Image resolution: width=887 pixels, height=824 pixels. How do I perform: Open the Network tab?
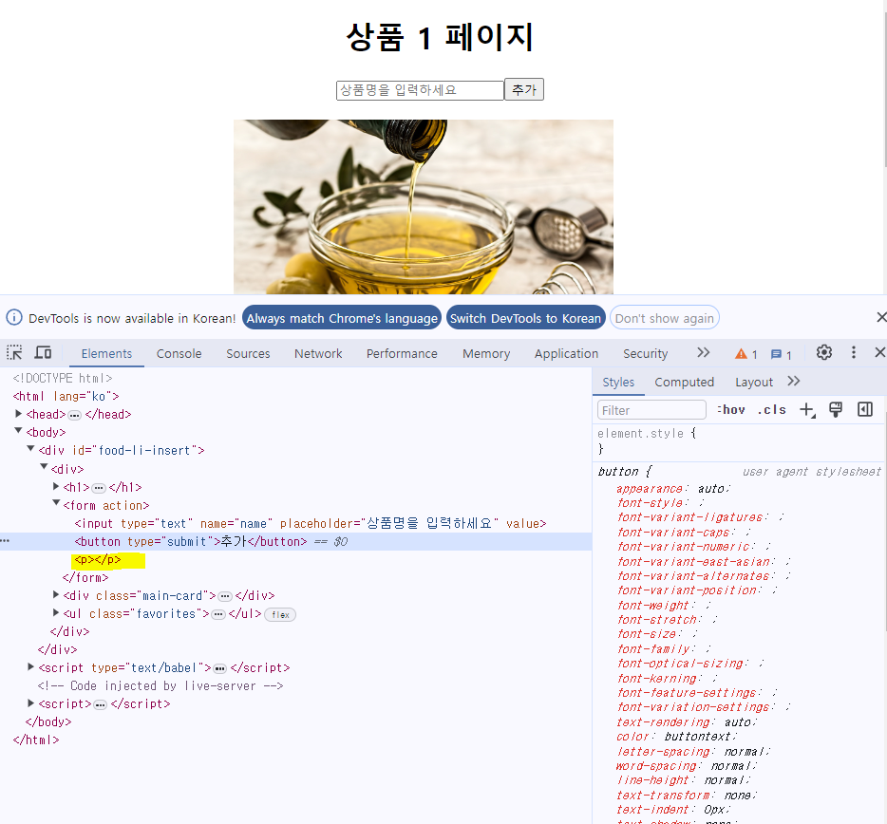pyautogui.click(x=318, y=353)
